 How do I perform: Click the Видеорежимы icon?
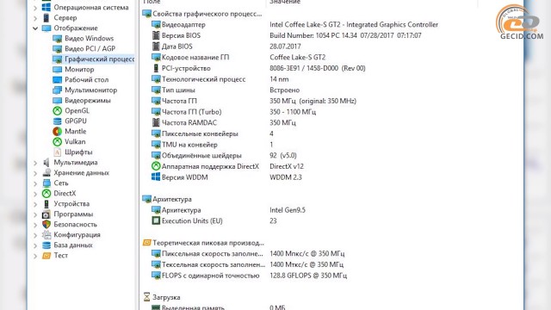pyautogui.click(x=58, y=101)
